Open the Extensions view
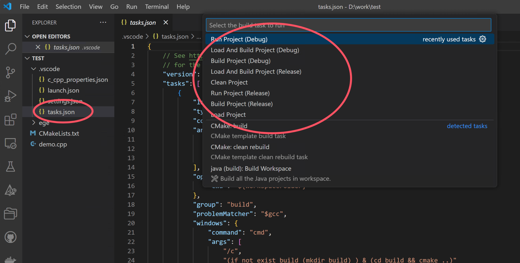 pyautogui.click(x=10, y=119)
